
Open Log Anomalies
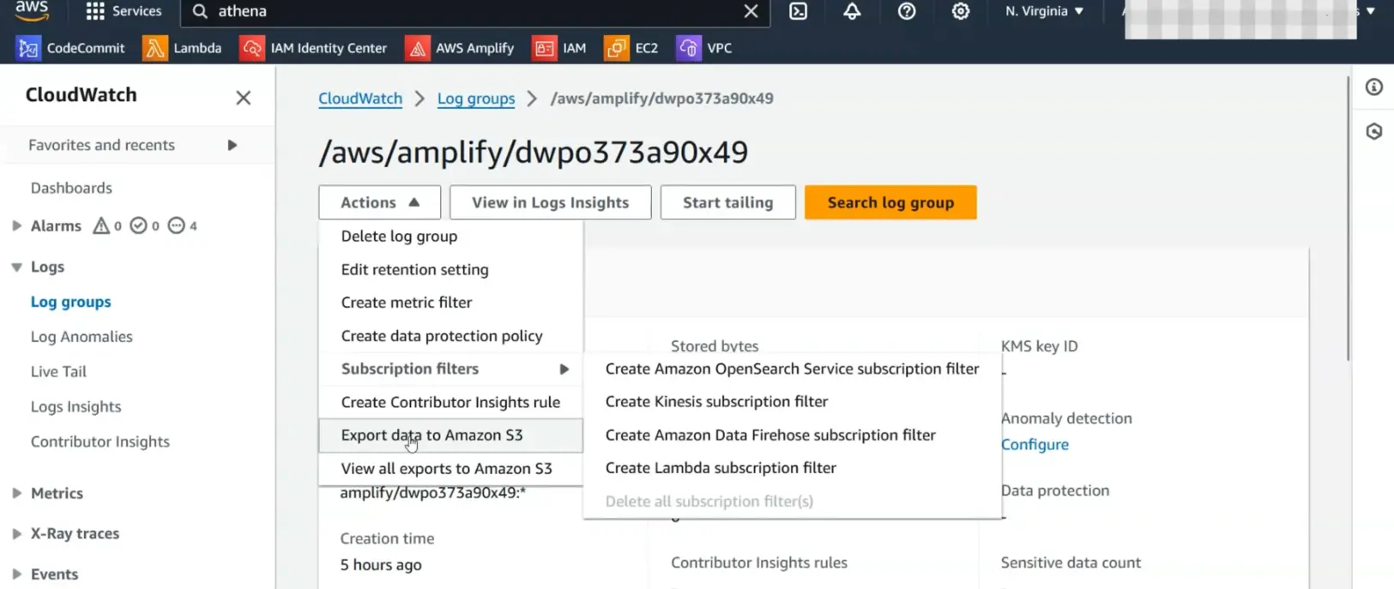coord(81,337)
